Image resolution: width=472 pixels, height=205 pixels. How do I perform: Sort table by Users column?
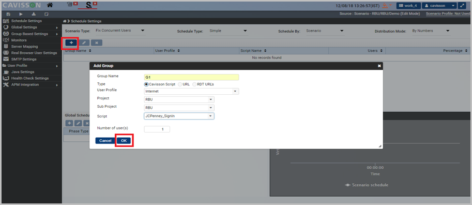(381, 51)
